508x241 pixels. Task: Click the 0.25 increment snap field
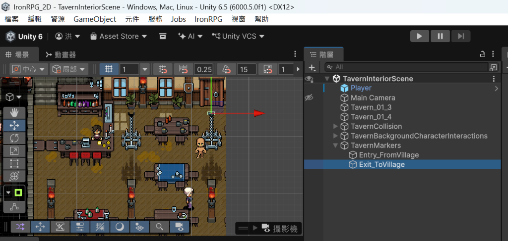[x=204, y=69]
